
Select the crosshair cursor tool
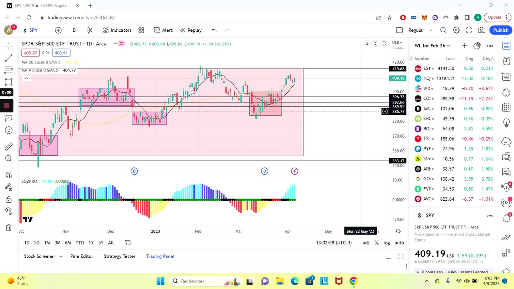point(8,45)
